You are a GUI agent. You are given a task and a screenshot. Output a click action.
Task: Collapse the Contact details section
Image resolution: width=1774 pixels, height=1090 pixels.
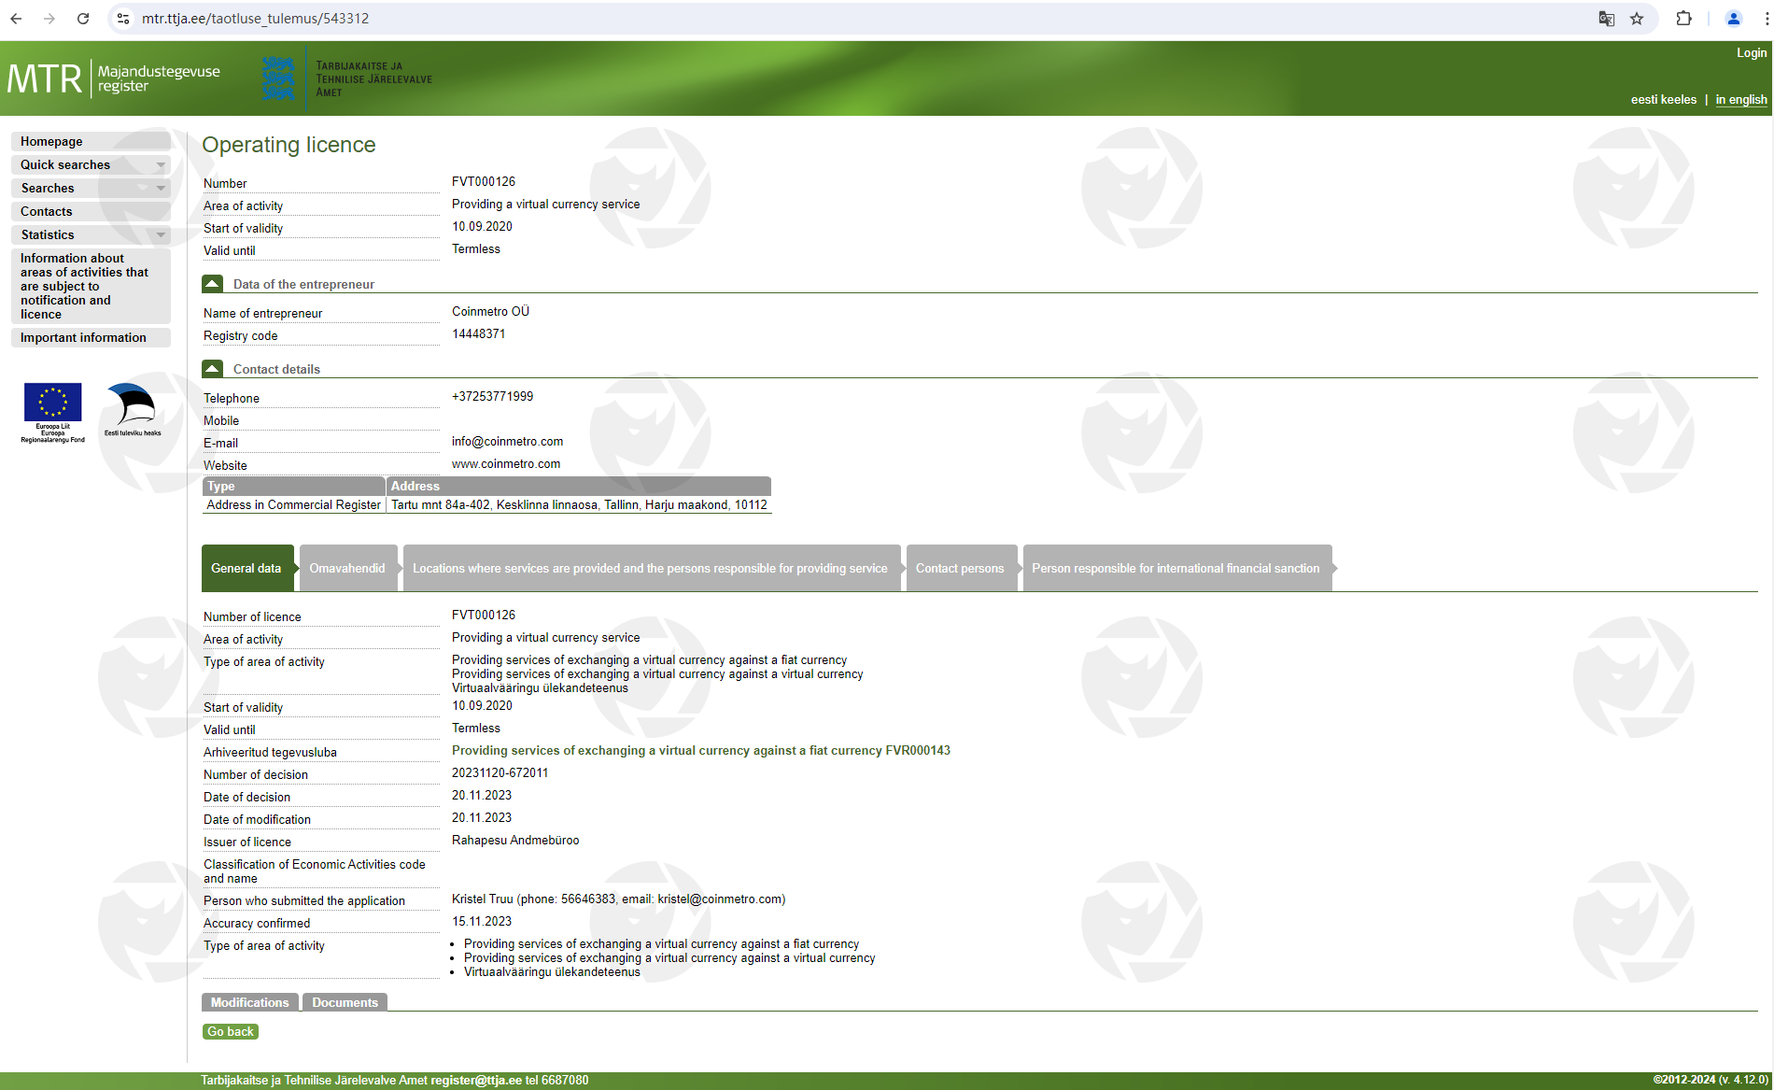(213, 369)
